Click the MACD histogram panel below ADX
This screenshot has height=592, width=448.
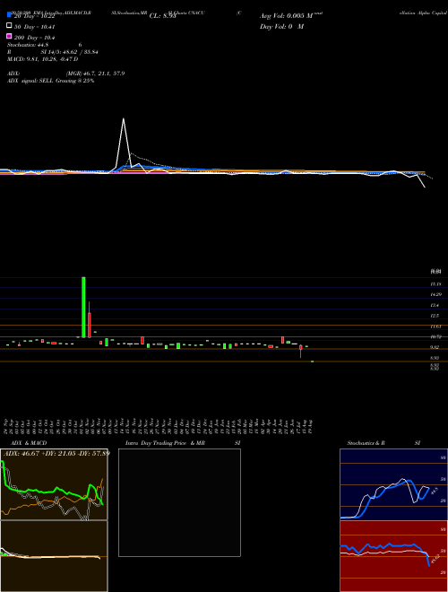coord(54,556)
